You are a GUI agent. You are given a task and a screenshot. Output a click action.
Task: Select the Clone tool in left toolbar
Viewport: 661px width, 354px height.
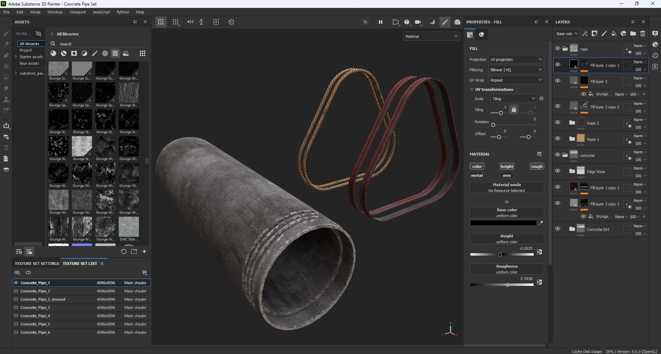point(6,99)
